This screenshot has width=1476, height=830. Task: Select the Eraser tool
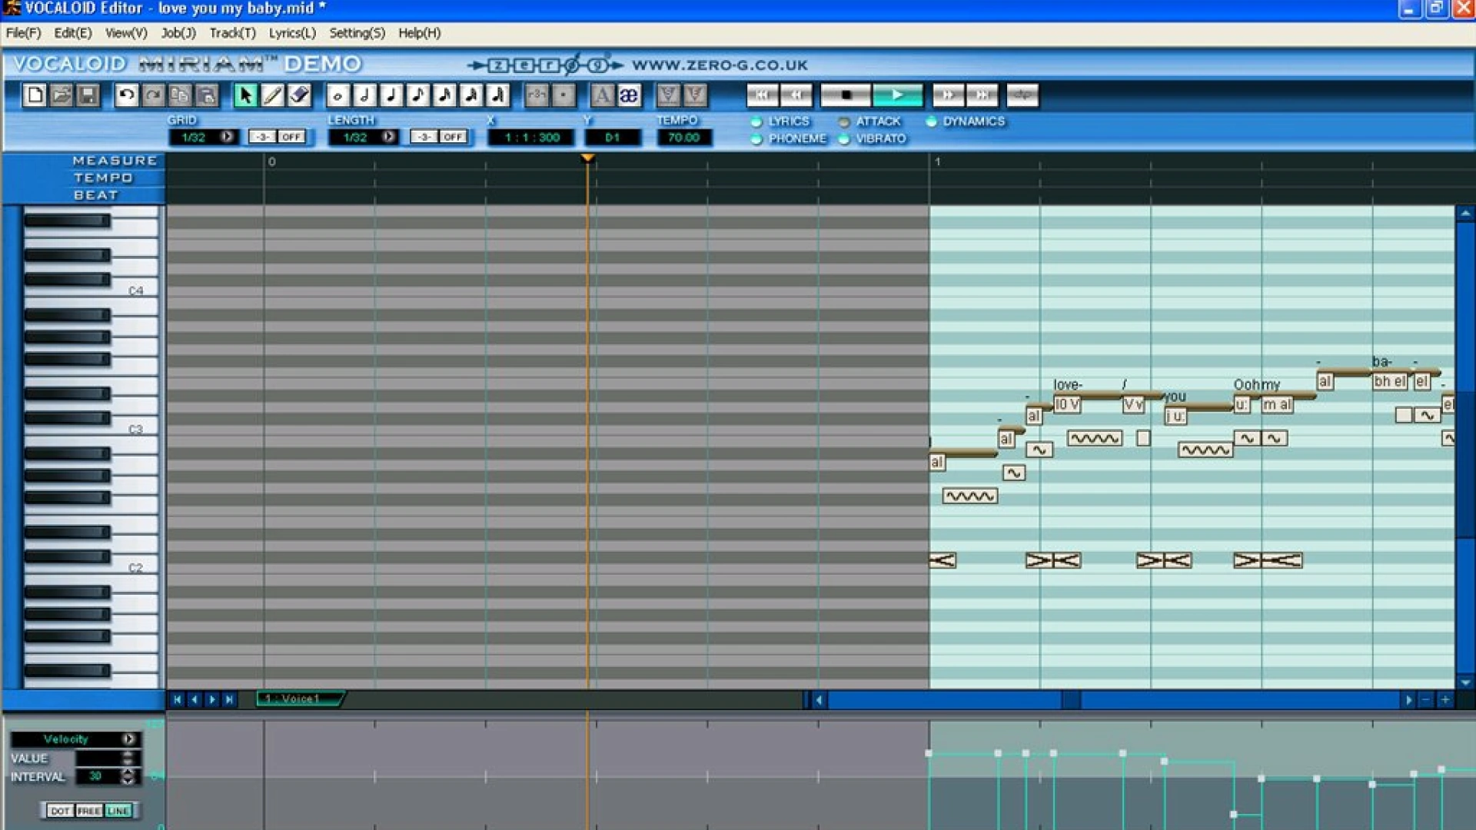[x=299, y=95]
